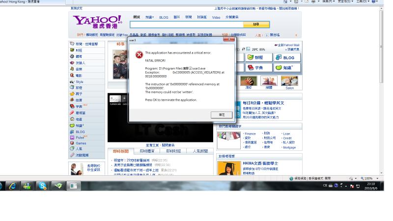Click the Yahoo search input field
The width and height of the screenshot is (393, 221).
(187, 25)
